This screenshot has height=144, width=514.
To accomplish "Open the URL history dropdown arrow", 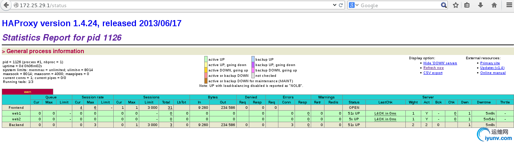I will [335, 5].
